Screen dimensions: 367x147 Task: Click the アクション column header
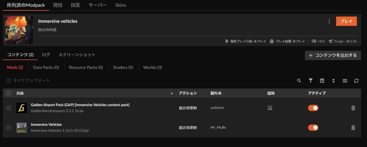pos(188,93)
